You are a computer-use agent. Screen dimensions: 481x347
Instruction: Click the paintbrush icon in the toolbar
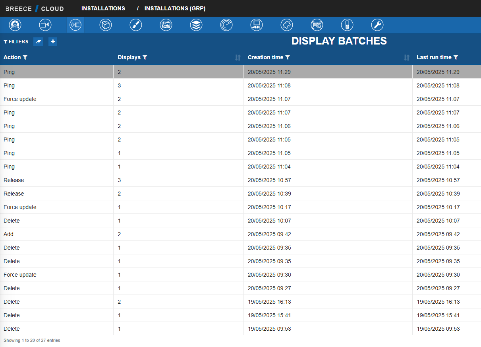136,25
